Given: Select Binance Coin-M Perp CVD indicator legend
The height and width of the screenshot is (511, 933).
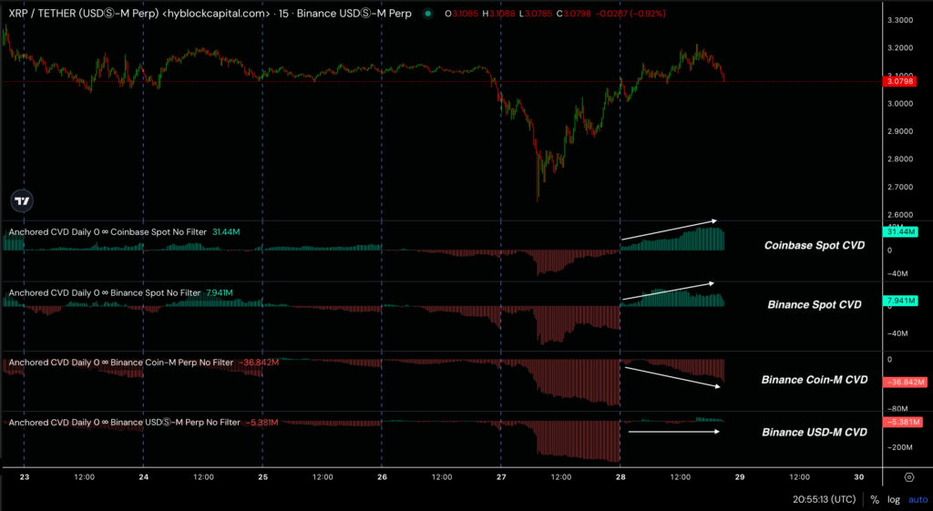Looking at the screenshot, I should click(118, 363).
